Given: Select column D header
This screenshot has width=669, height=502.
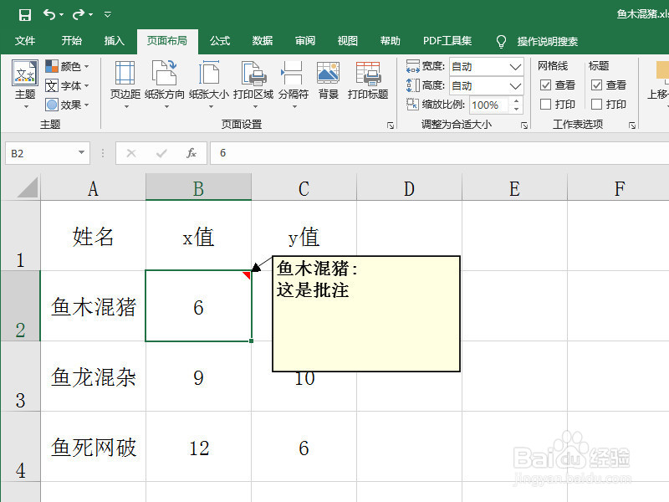Looking at the screenshot, I should pos(409,188).
